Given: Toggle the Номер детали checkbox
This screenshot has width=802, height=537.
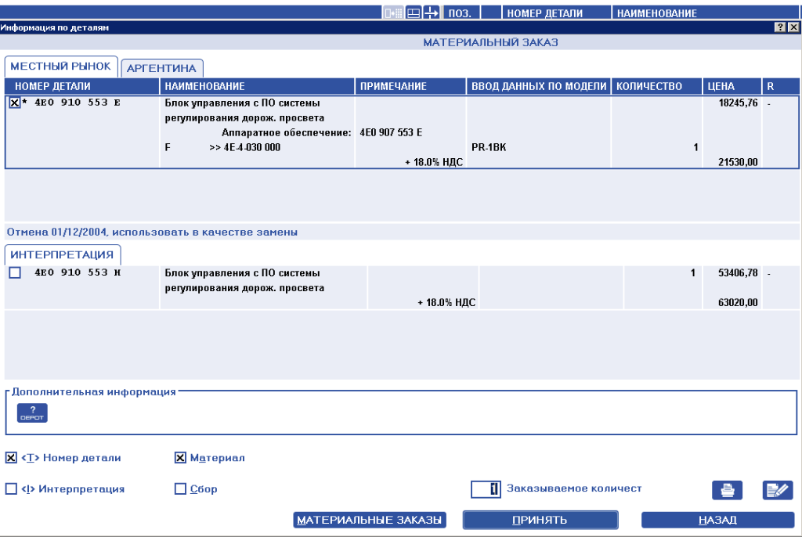Looking at the screenshot, I should pyautogui.click(x=11, y=458).
